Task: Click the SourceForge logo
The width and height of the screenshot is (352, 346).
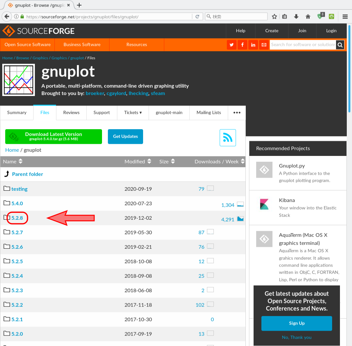Action: (x=38, y=31)
